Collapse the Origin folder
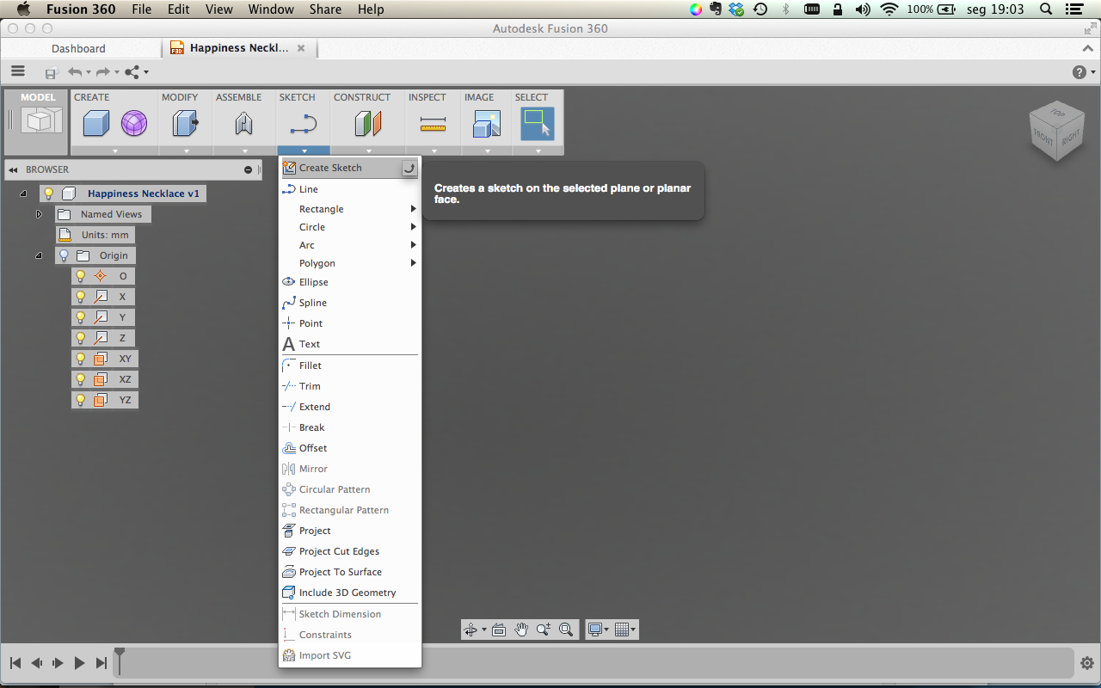 pos(39,255)
